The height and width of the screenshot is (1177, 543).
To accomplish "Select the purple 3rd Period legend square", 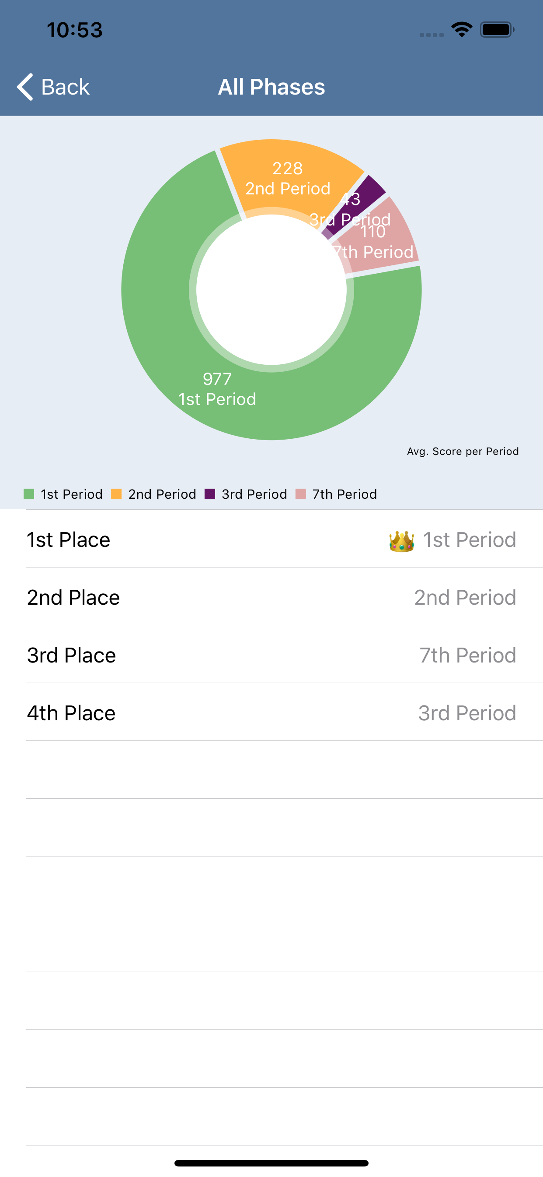I will 210,494.
